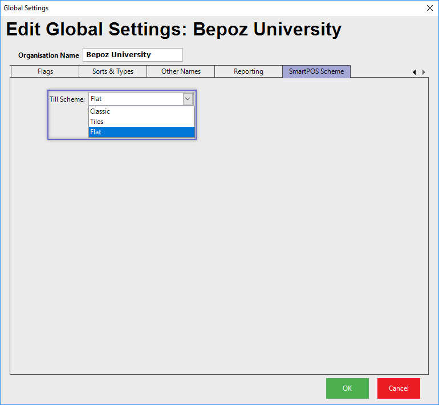The image size is (439, 405).
Task: Select the Tiles scheme option
Action: (141, 122)
